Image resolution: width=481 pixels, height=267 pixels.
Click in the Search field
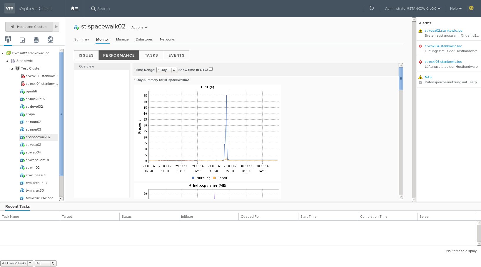pyautogui.click(x=103, y=9)
